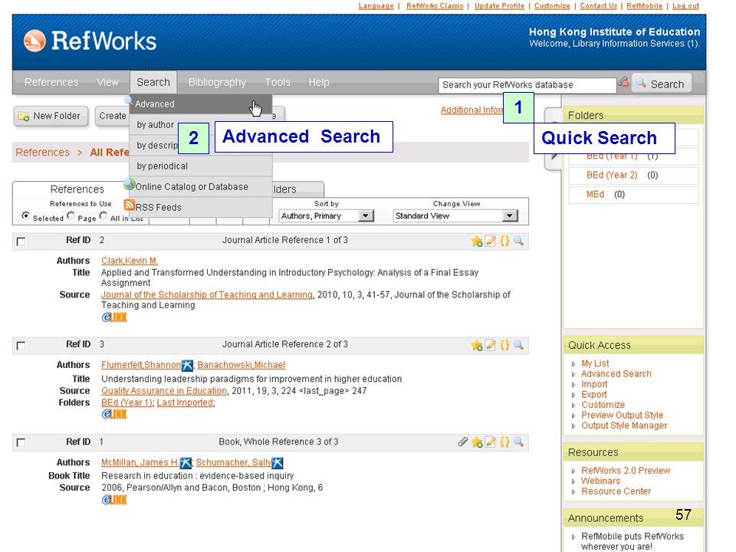Click the author lookup icon after Schumacher, Sally
Viewport: 736px width, 552px height.
278,463
